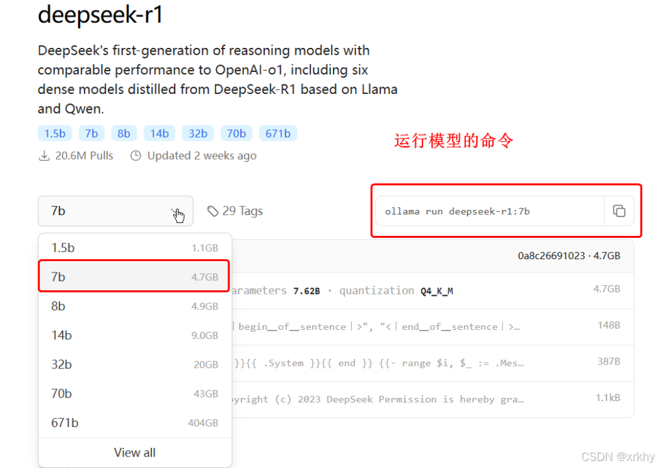Click the 387B file size value
657x468 pixels.
(x=609, y=361)
